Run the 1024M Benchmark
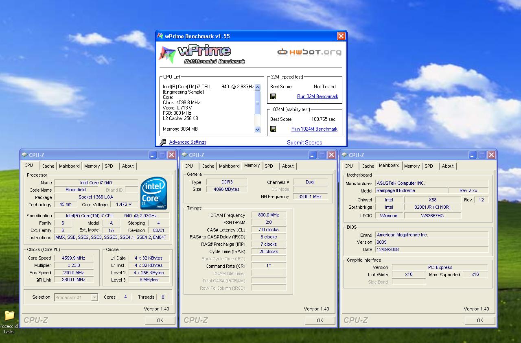The width and height of the screenshot is (521, 343). pos(314,129)
